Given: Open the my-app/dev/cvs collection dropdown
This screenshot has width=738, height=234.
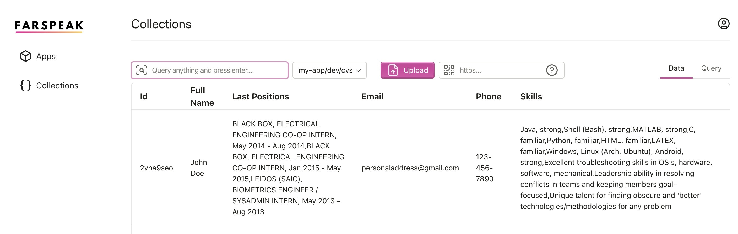Looking at the screenshot, I should (329, 70).
